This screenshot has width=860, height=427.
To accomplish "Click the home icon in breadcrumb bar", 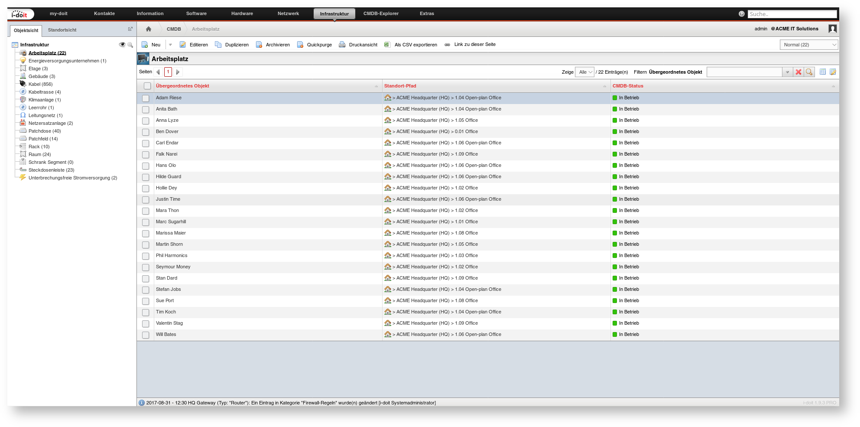I will (149, 29).
